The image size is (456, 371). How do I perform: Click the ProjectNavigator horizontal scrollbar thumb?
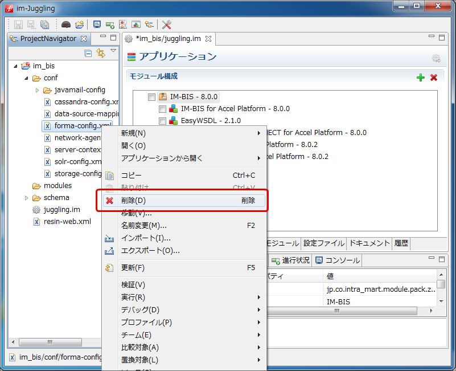pyautogui.click(x=50, y=342)
